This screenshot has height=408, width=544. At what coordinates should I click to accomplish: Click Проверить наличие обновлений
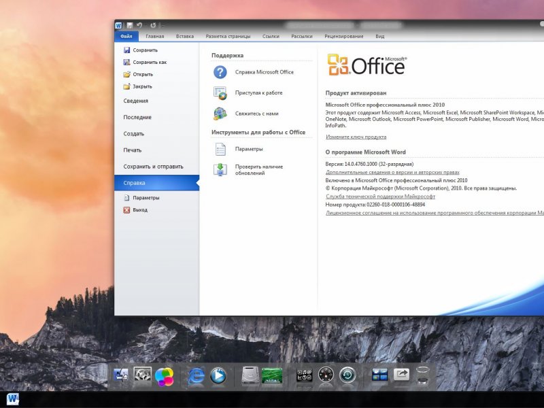248,169
